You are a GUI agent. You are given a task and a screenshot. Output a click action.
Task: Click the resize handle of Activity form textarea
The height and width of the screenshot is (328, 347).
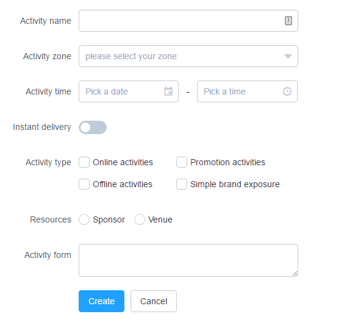(295, 274)
